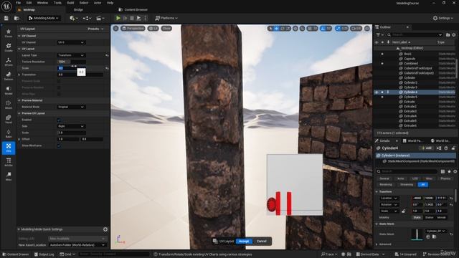Accept the UV Layout changes
459x258 pixels.
click(x=244, y=242)
